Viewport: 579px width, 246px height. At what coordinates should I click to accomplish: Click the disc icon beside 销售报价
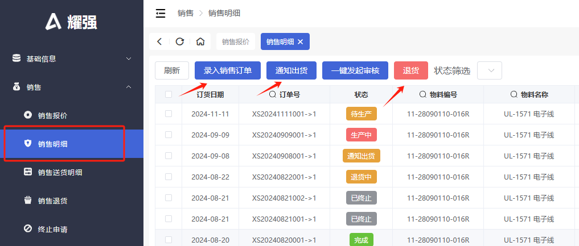point(28,115)
